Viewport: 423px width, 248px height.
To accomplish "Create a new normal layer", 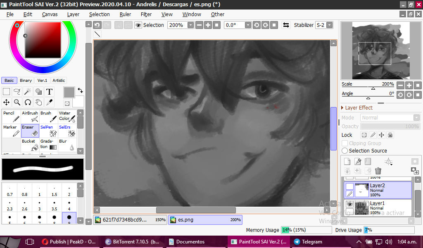I will pos(347,161).
